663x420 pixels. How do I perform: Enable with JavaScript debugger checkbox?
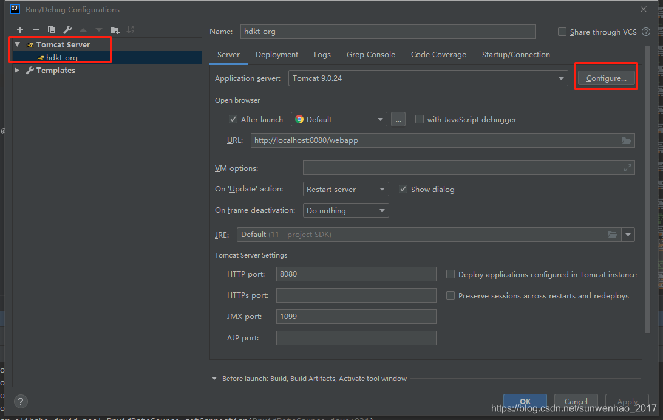tap(420, 119)
